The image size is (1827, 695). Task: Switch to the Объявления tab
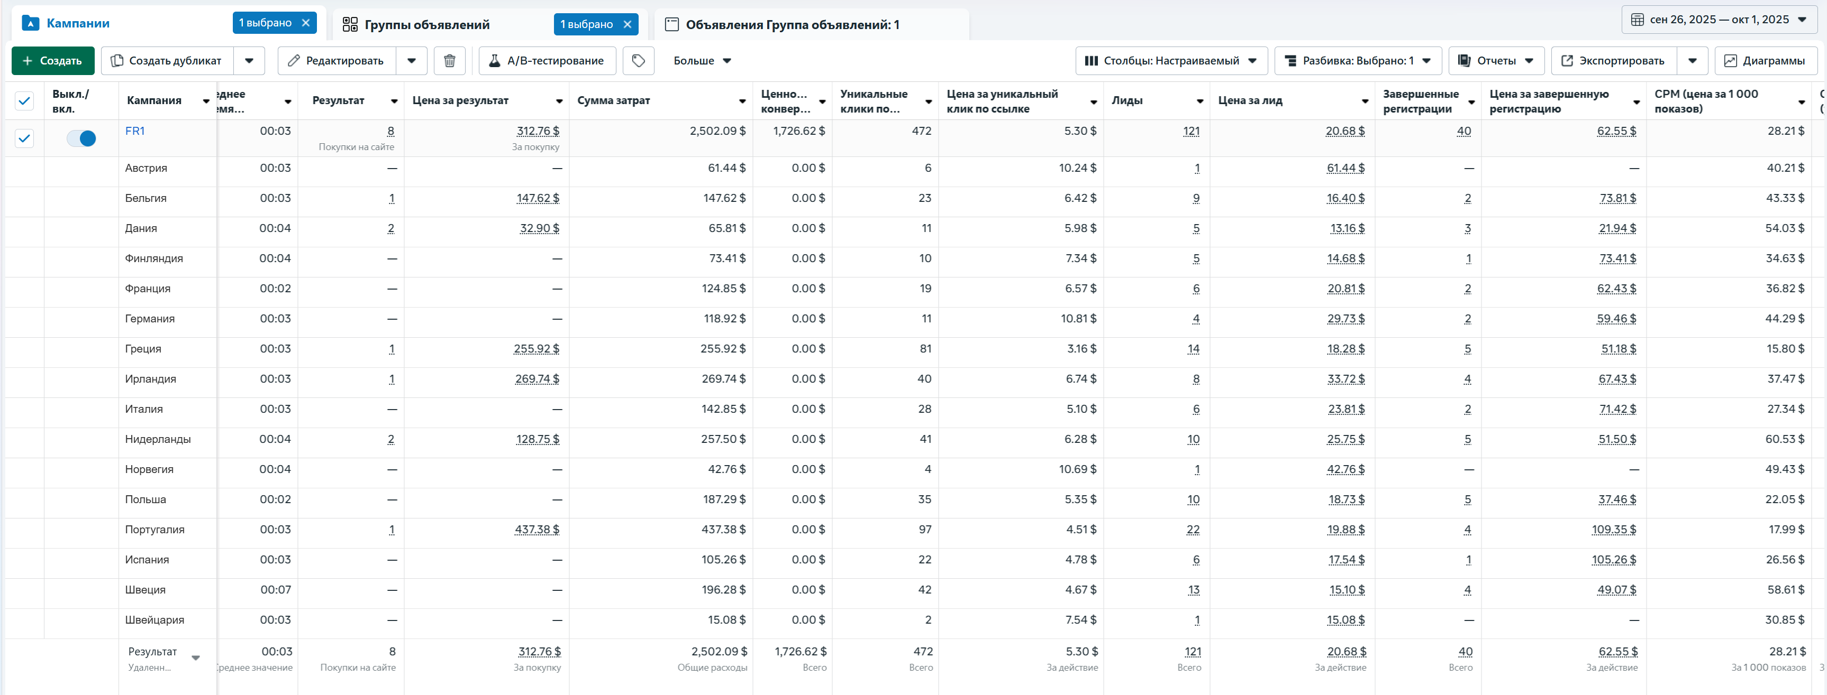(x=792, y=25)
